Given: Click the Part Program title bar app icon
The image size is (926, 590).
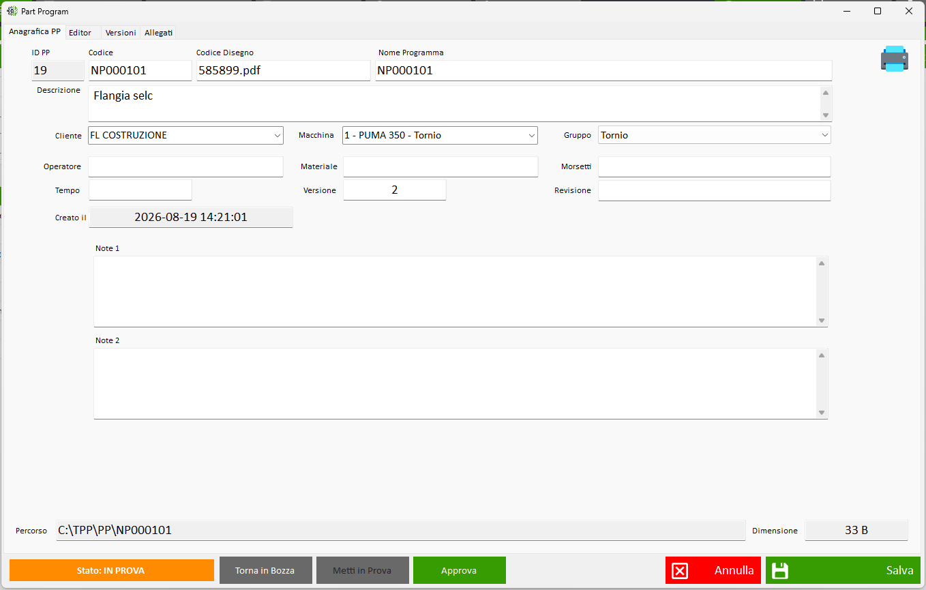Looking at the screenshot, I should 12,11.
